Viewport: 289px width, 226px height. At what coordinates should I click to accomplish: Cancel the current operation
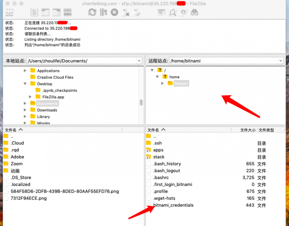point(114,13)
